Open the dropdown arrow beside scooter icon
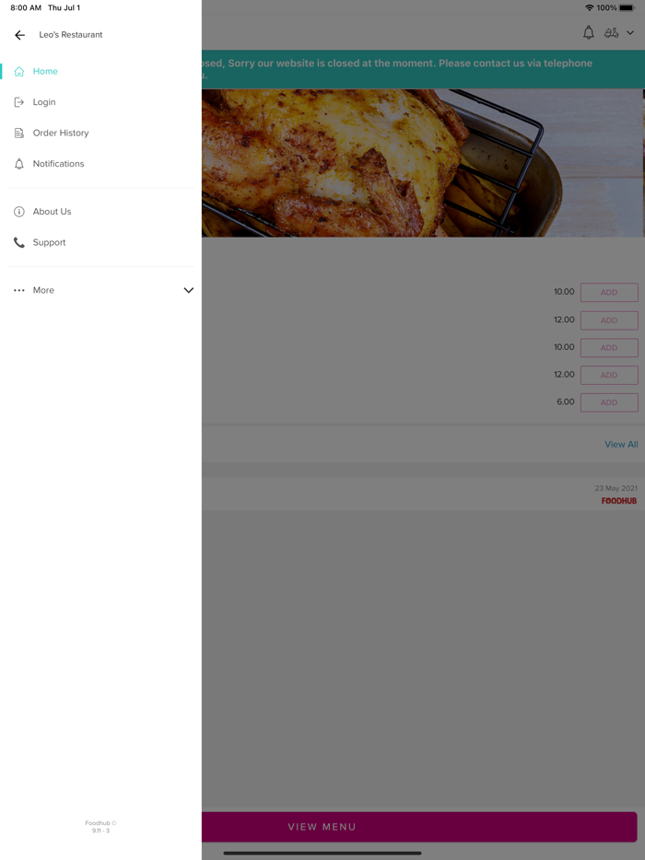 point(630,33)
